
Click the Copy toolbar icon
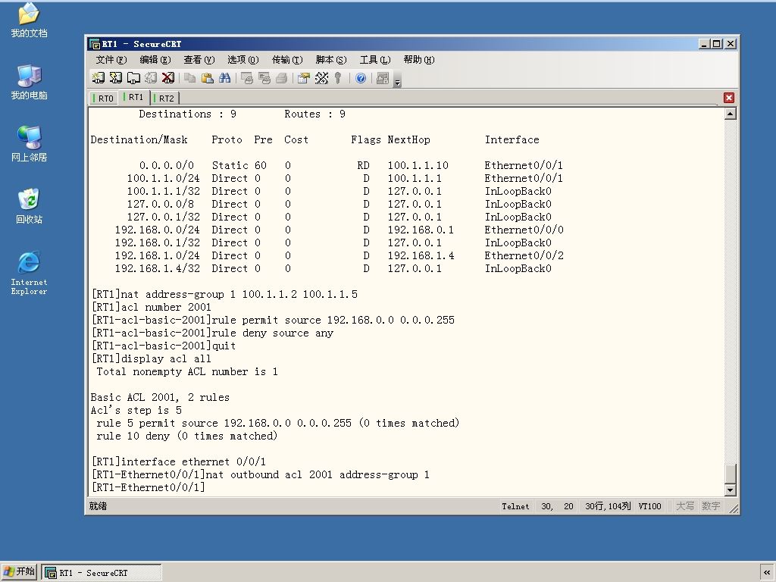(190, 78)
